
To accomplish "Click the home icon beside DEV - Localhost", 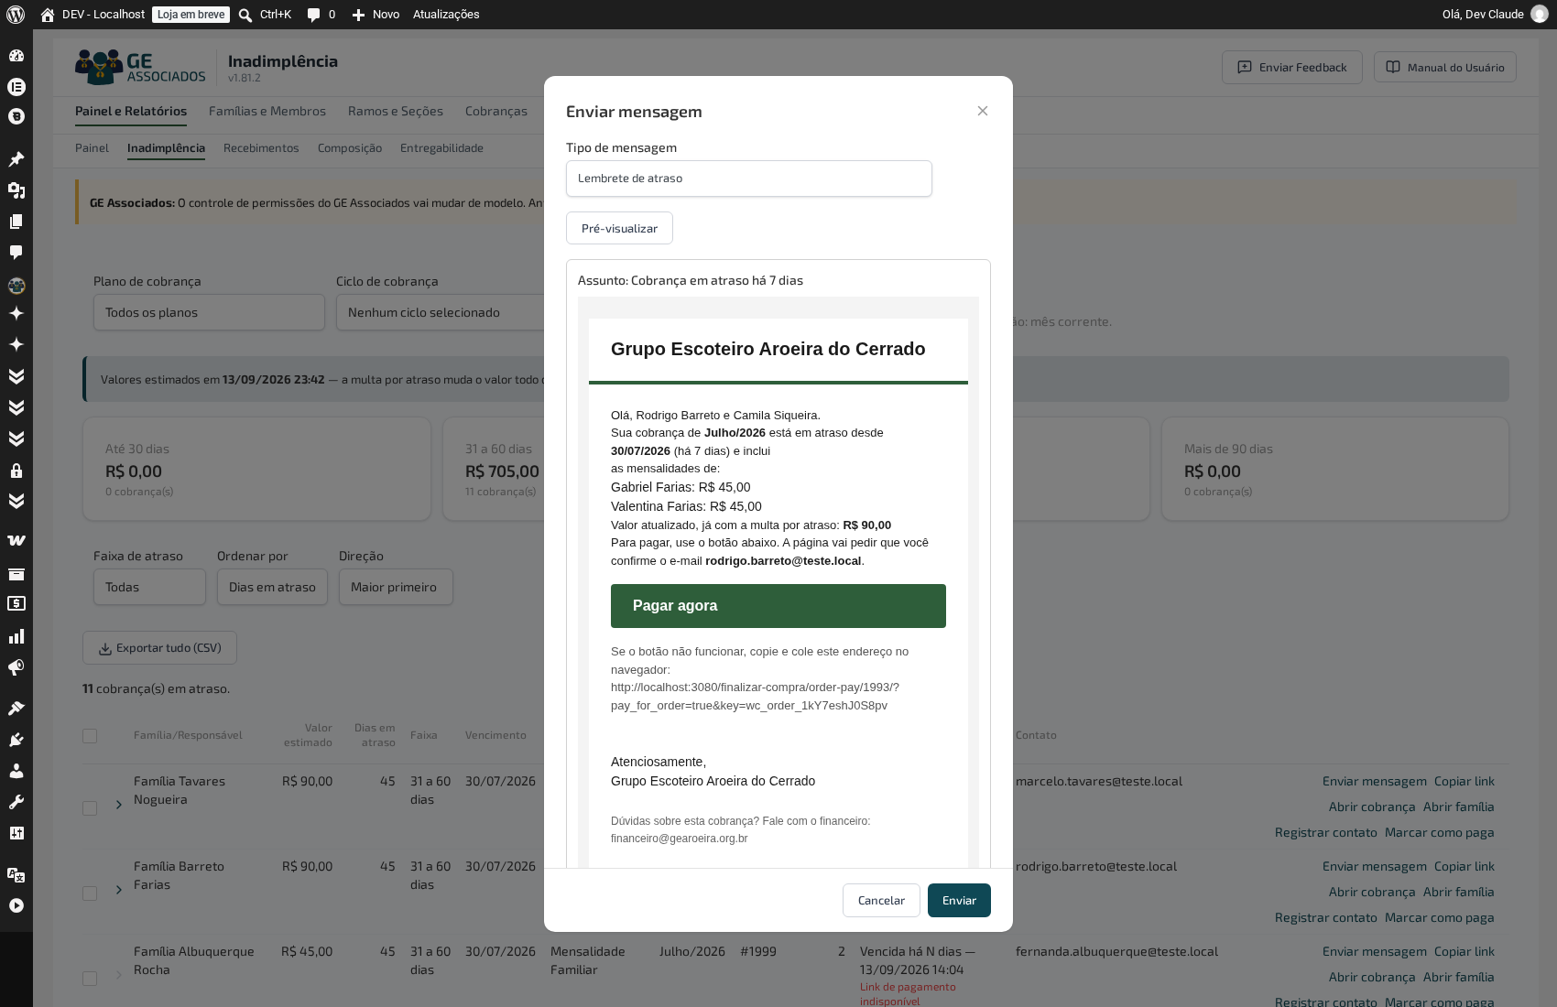I will pos(48,15).
